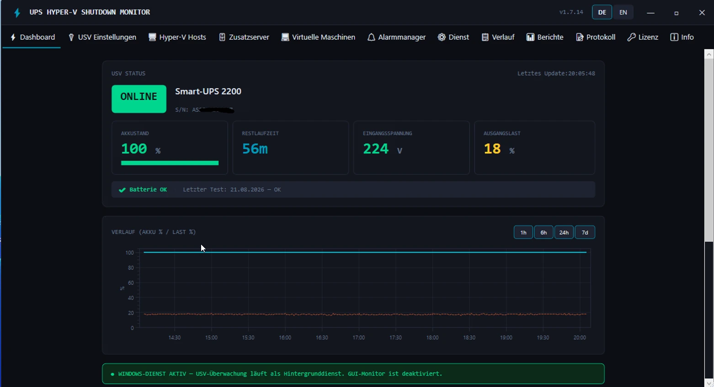This screenshot has width=714, height=387.
Task: Click the scrollbar up arrow
Action: (x=709, y=54)
